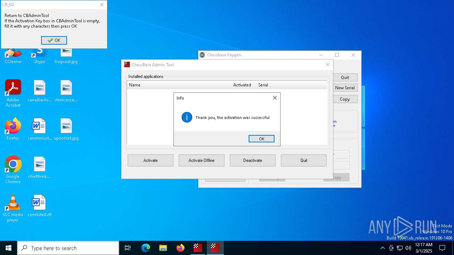454x255 pixels.
Task: Open network status tray icon
Action: coord(400,248)
